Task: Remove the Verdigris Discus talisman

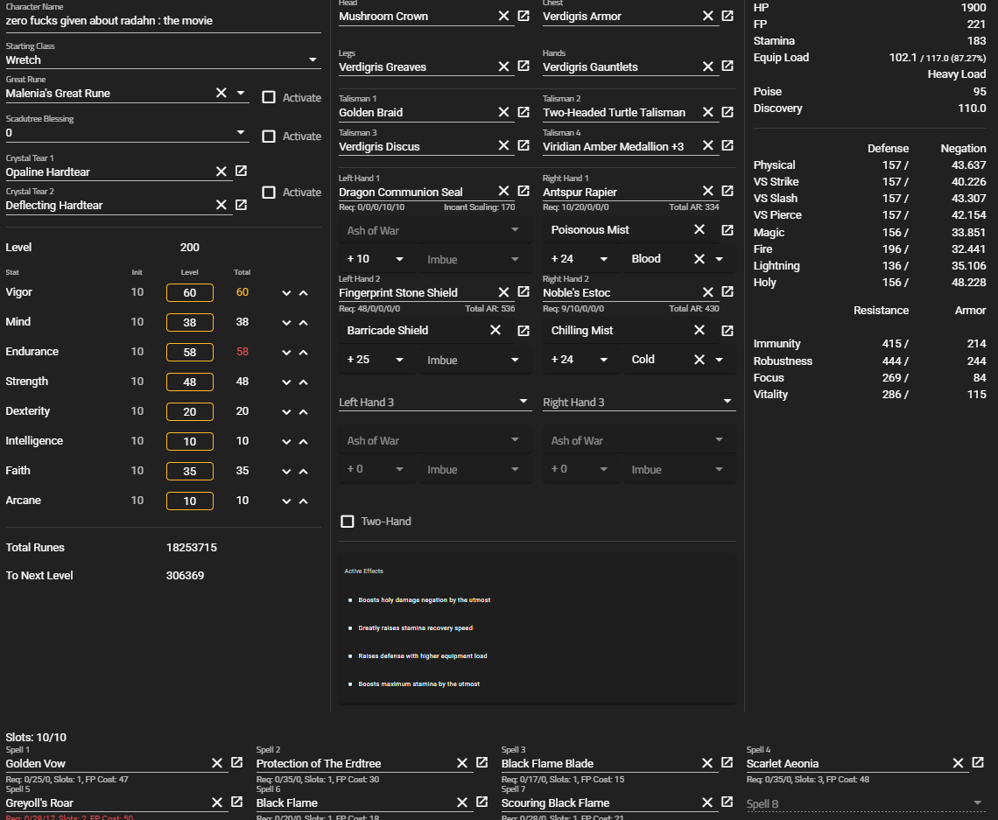Action: click(503, 145)
